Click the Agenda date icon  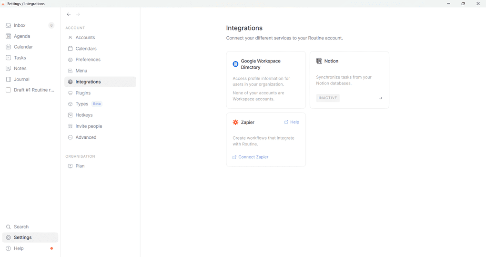pos(9,36)
